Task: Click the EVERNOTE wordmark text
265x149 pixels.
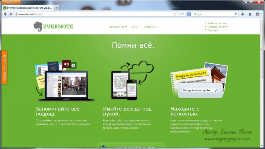Action: (58, 26)
